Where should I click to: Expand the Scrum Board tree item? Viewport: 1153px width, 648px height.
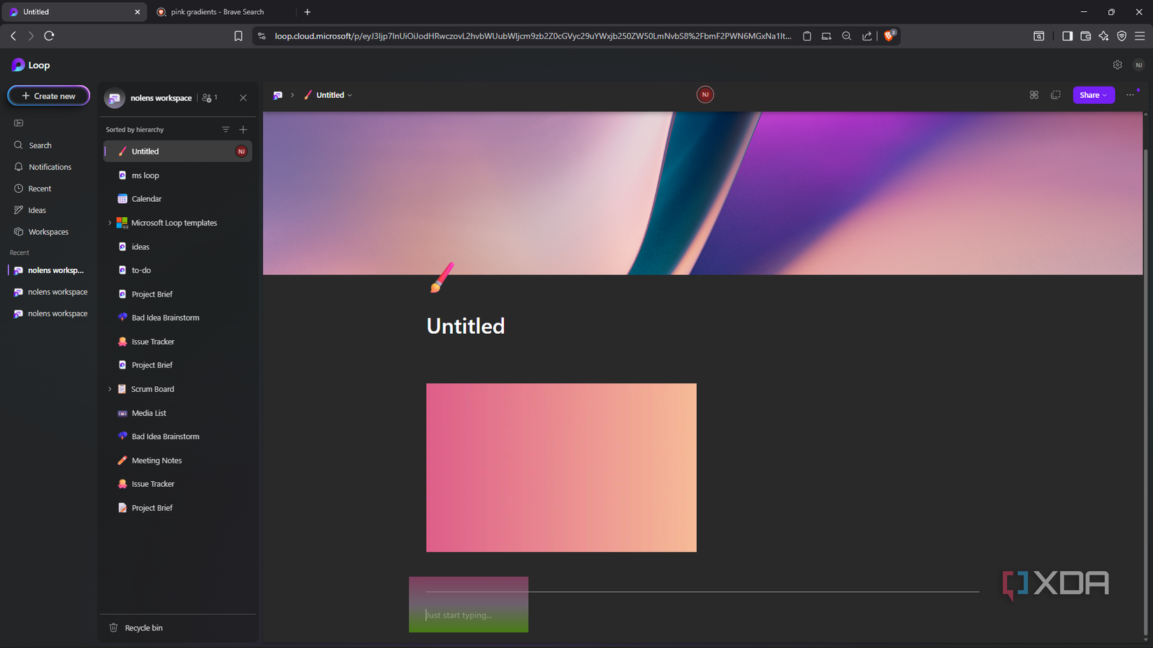pyautogui.click(x=110, y=389)
